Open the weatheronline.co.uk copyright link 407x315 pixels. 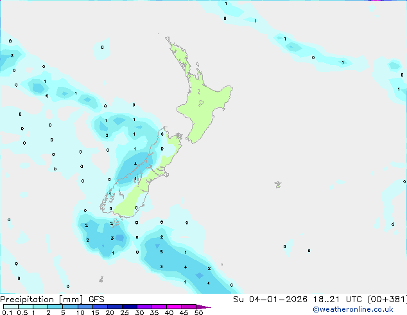tap(352, 309)
